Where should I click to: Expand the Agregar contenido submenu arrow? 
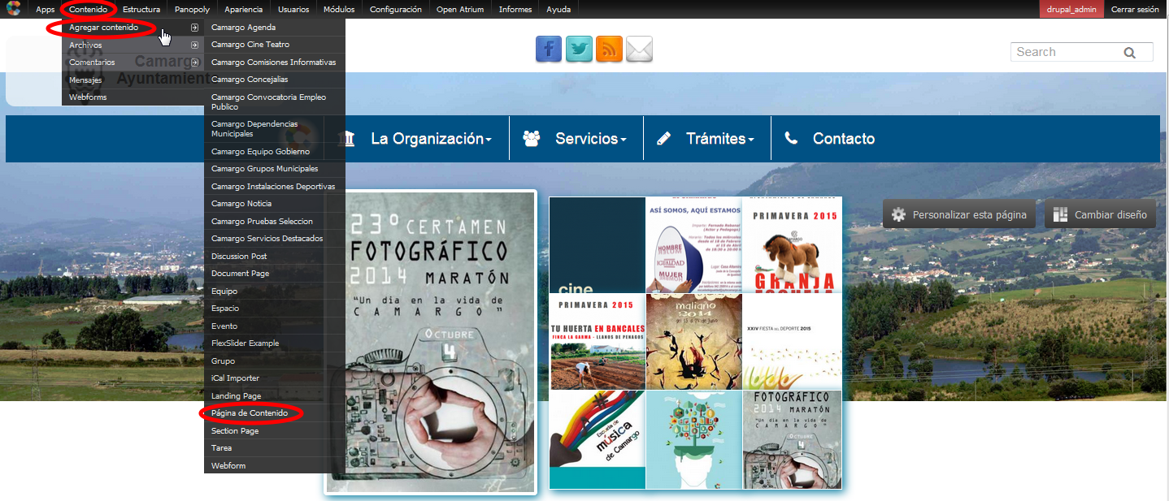(x=194, y=28)
